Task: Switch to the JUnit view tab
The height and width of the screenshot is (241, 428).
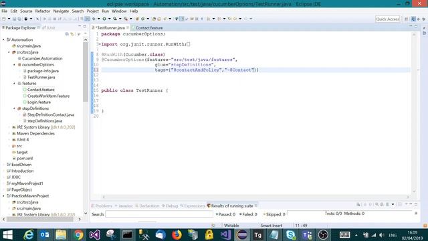Action: click(x=49, y=27)
